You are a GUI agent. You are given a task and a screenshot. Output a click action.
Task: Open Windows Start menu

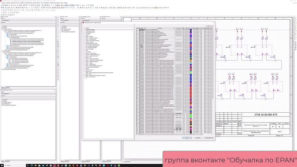(x=2, y=166)
